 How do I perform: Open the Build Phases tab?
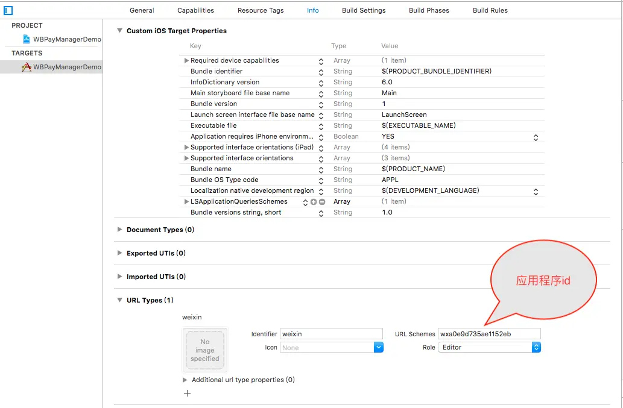429,10
